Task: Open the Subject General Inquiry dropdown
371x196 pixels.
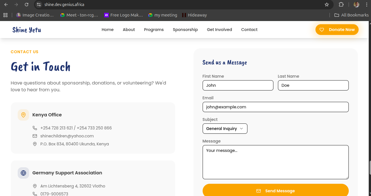Action: [225, 129]
